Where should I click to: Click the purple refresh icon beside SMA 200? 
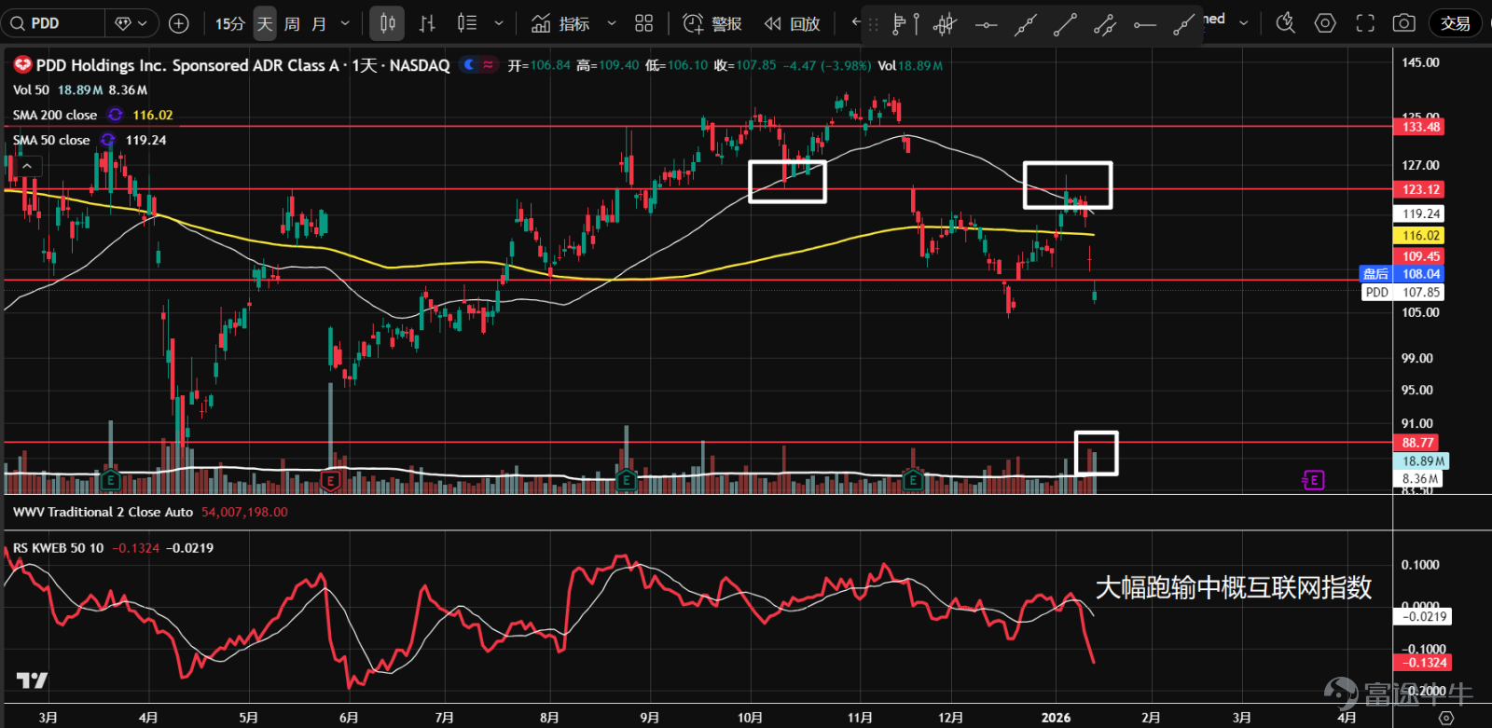click(x=115, y=116)
